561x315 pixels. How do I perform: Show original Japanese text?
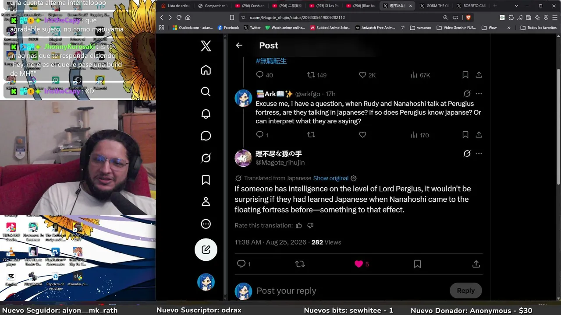(x=331, y=178)
